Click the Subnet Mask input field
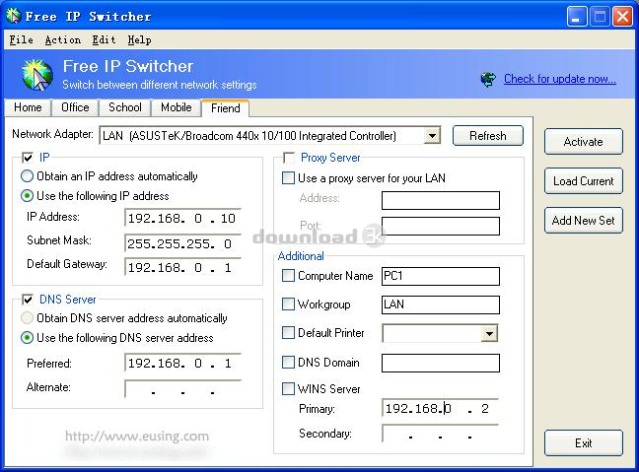639x472 pixels. point(183,243)
